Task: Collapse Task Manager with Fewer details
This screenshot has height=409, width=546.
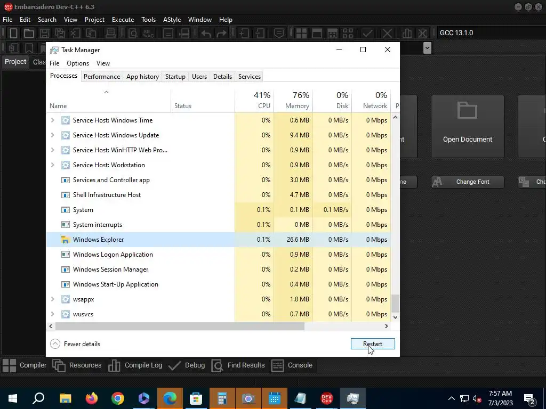Action: [x=75, y=344]
